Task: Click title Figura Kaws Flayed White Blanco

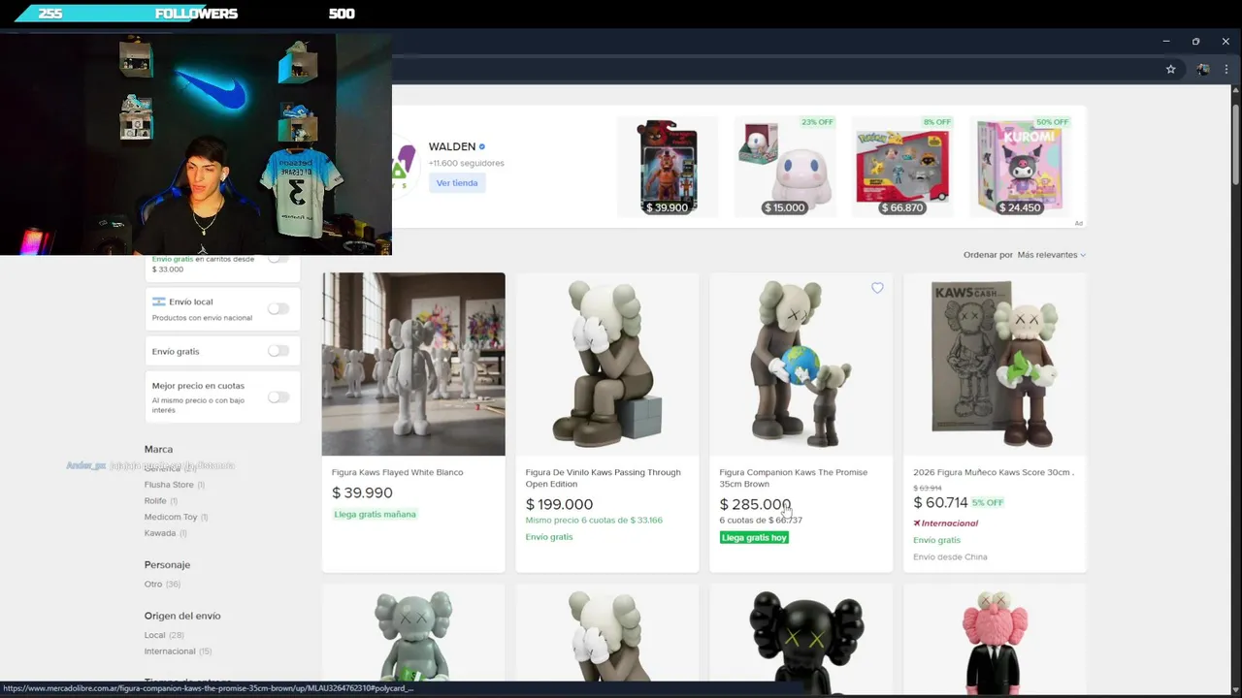Action: pyautogui.click(x=398, y=473)
